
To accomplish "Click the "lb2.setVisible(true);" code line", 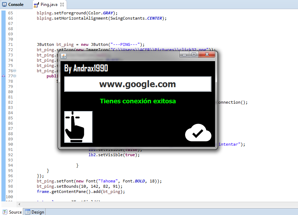I will click(x=114, y=155).
